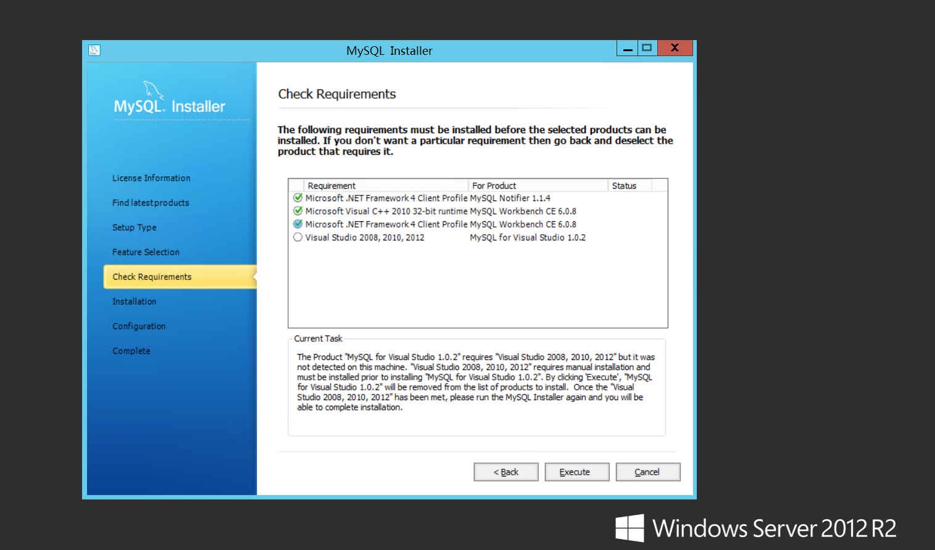Close the MySQL Installer window

(x=675, y=48)
